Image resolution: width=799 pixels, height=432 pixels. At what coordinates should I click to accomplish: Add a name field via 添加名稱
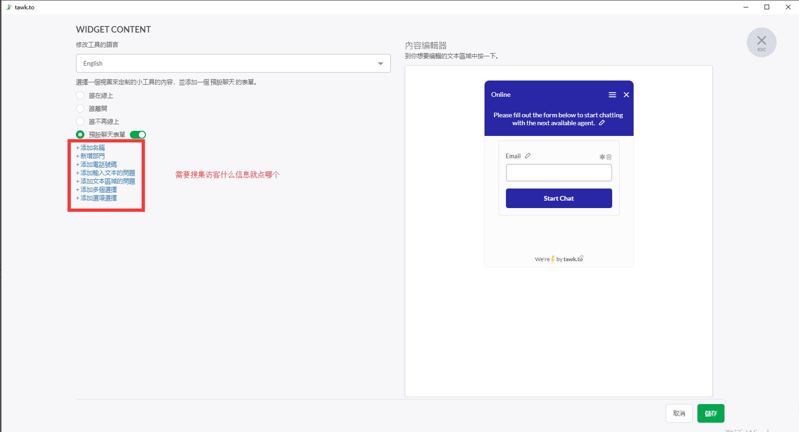tap(92, 148)
